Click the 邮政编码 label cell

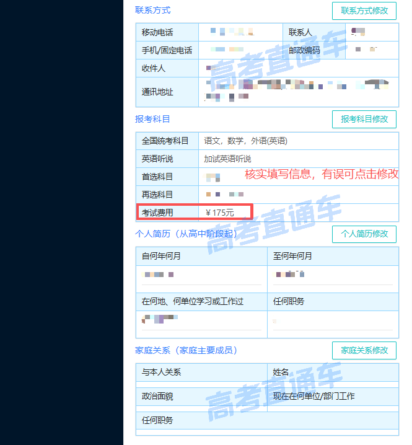point(314,50)
